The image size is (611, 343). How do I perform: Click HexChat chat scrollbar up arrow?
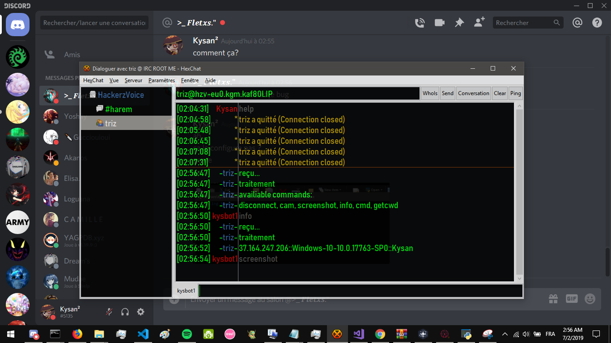pos(519,106)
